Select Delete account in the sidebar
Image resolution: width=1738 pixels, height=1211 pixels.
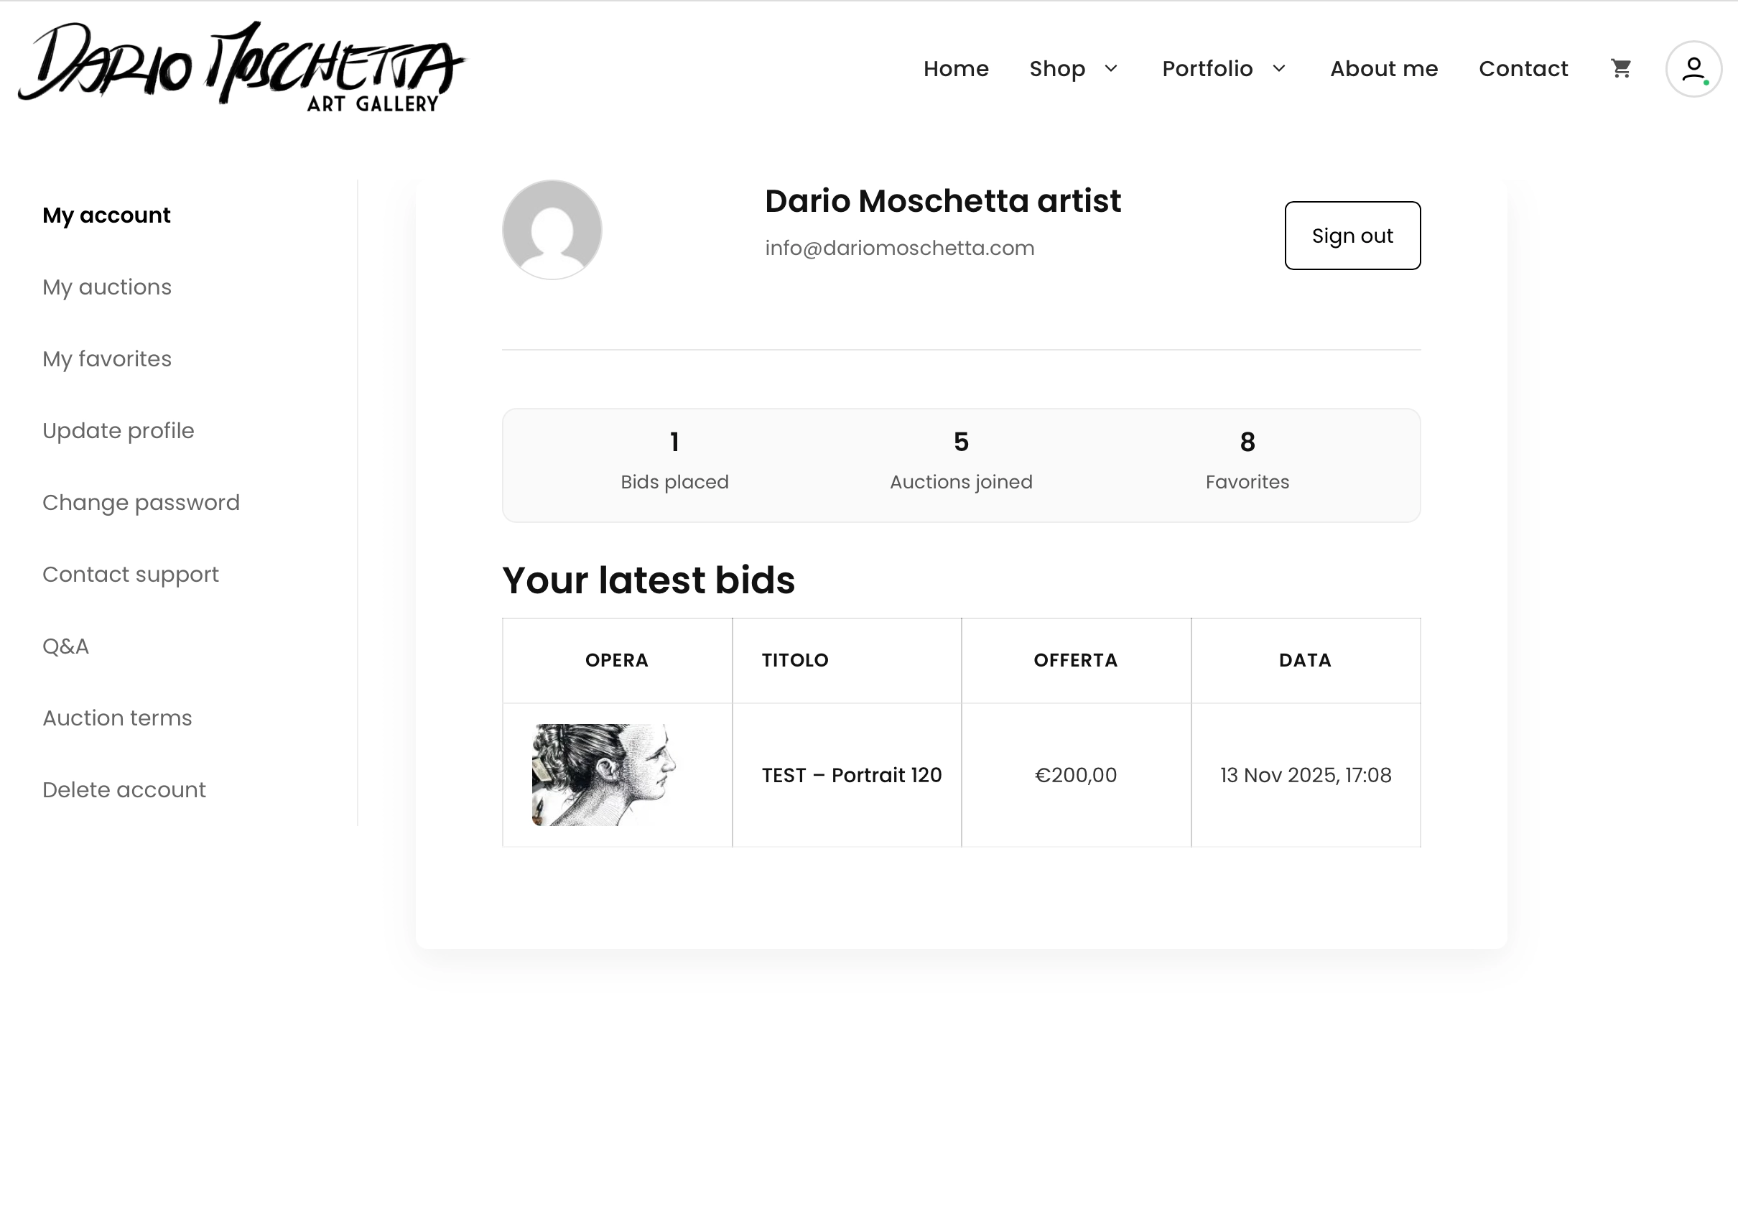pyautogui.click(x=124, y=789)
